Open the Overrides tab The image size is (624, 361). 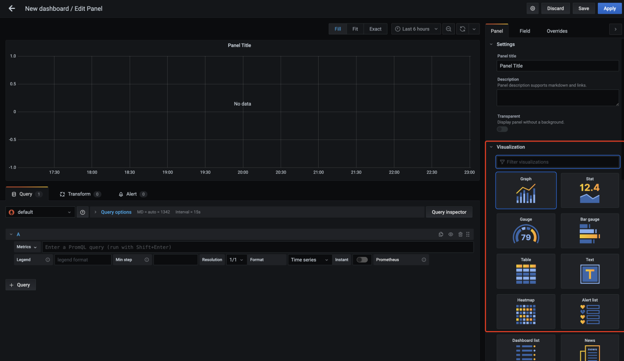point(557,31)
